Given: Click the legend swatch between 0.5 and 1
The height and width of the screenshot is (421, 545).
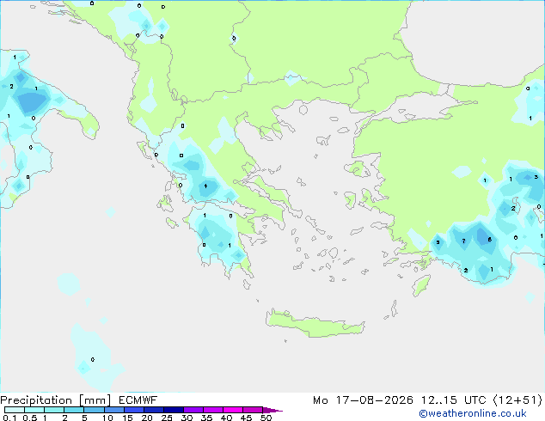Looking at the screenshot, I should coord(34,410).
